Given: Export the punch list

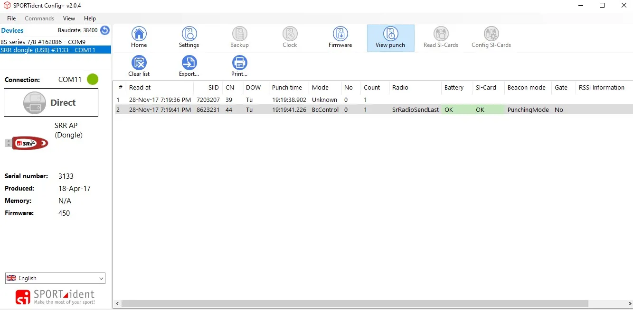Looking at the screenshot, I should coord(189,66).
